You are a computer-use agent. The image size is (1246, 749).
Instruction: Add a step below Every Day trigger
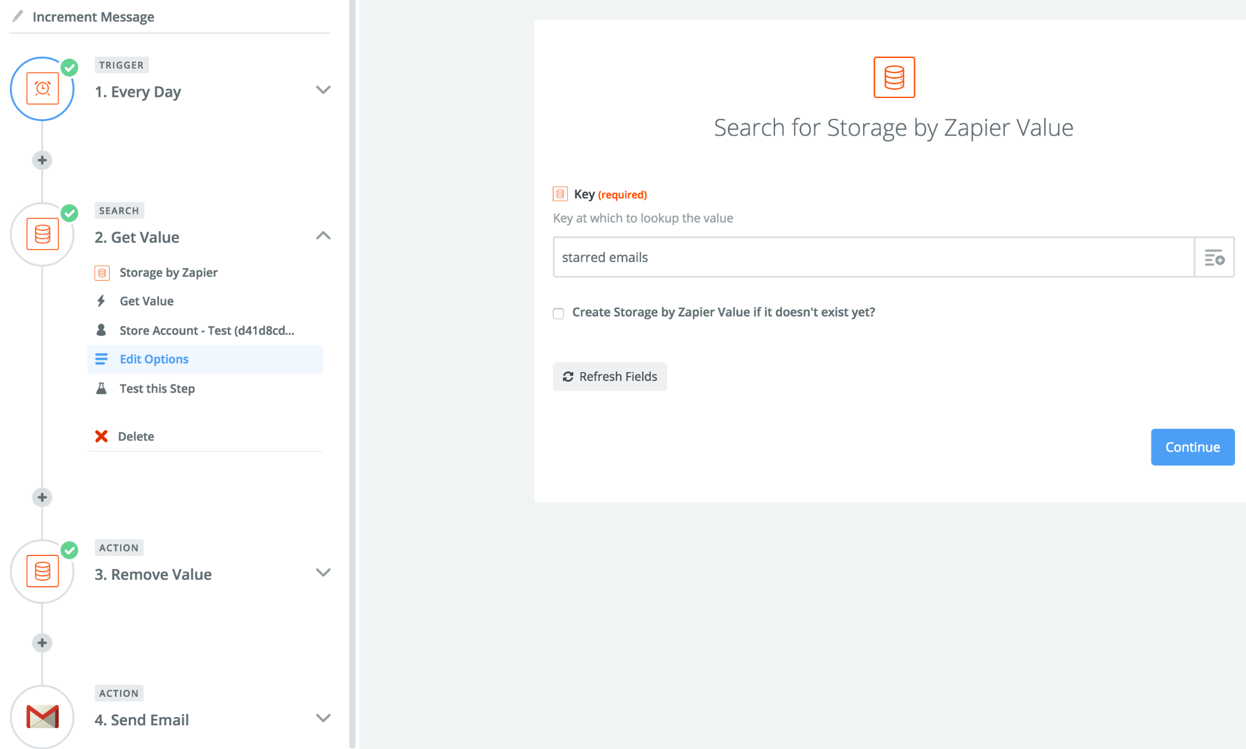click(42, 160)
